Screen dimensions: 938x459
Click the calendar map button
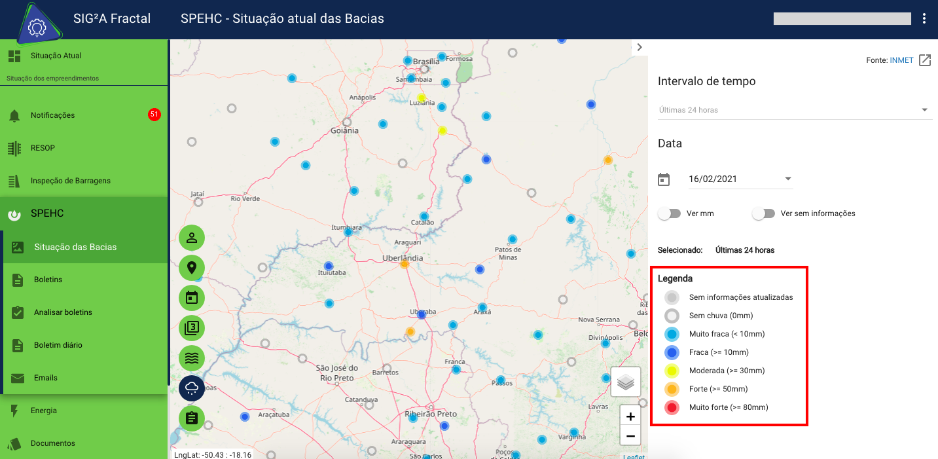[x=192, y=298]
